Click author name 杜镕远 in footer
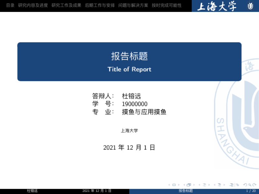This screenshot has height=194, width=259. click(x=32, y=191)
